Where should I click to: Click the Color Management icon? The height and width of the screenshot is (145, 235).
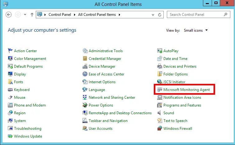click(x=10, y=58)
